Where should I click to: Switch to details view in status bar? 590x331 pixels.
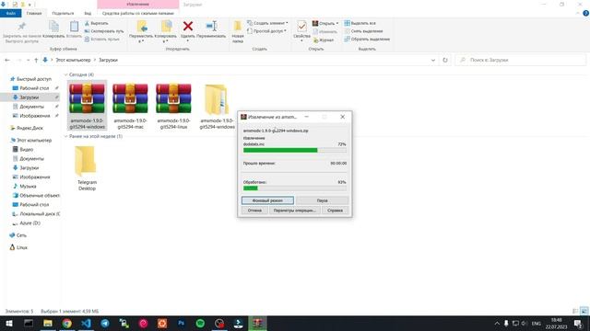[575, 311]
